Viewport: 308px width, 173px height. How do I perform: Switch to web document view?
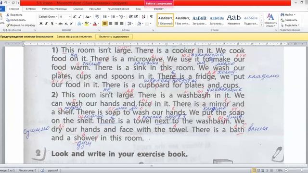click(x=263, y=171)
